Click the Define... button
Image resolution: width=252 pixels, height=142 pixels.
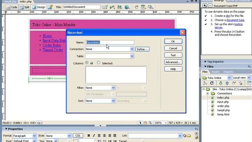tap(142, 49)
